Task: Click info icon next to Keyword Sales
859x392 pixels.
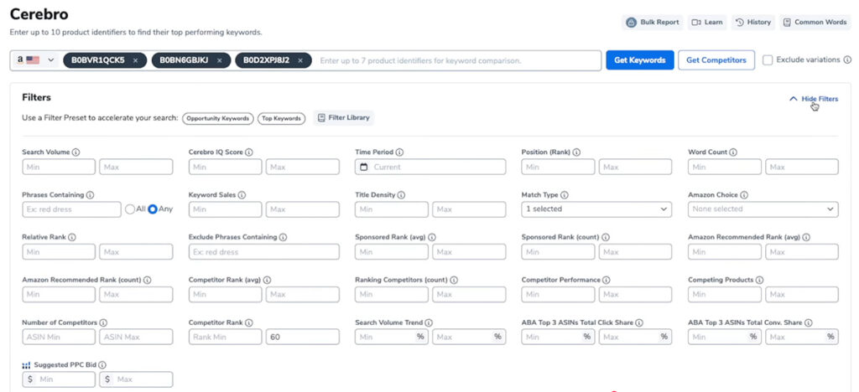Action: [242, 194]
